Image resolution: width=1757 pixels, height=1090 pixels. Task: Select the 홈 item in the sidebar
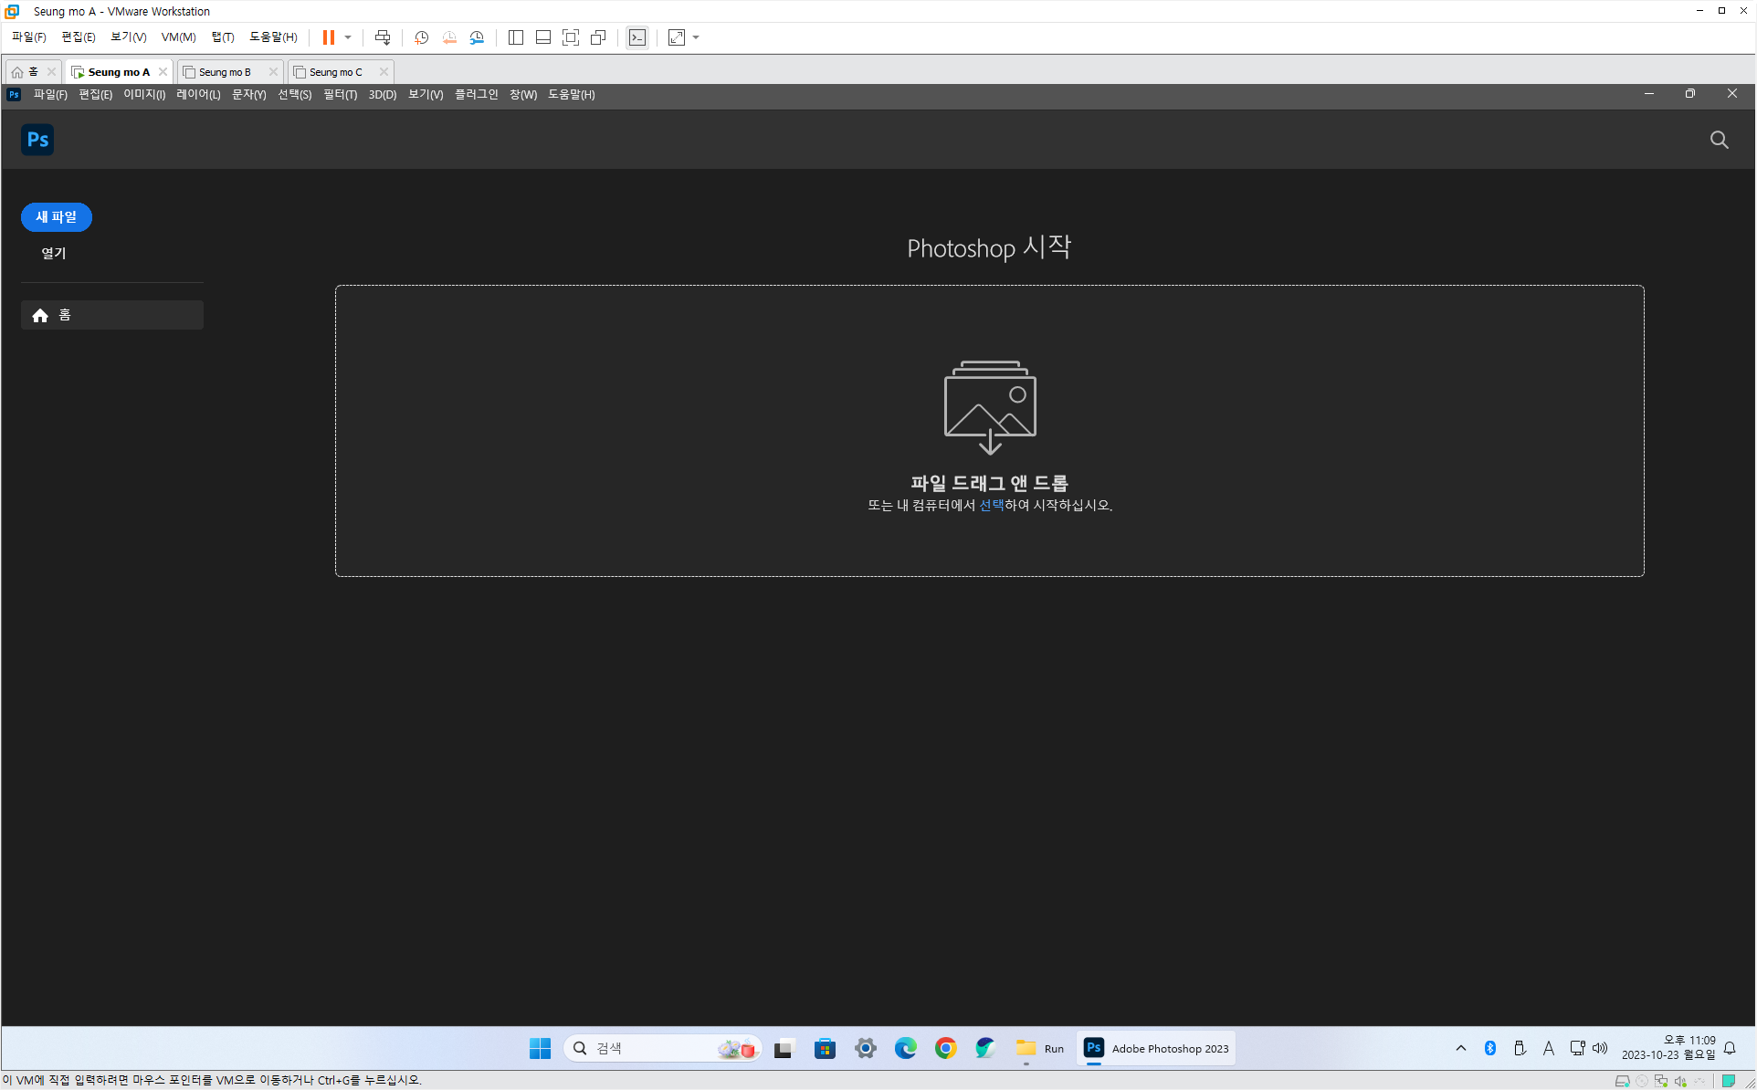tap(111, 315)
